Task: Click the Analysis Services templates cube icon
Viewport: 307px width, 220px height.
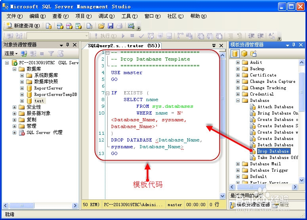Action: click(x=244, y=54)
